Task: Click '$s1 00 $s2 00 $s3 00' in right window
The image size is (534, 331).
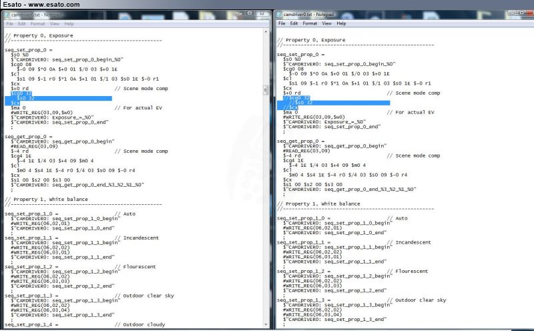Action: [x=312, y=184]
